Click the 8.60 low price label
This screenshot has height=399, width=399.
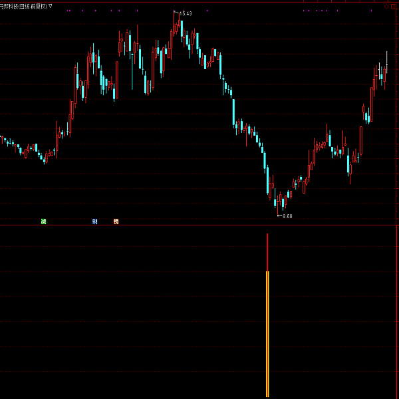tap(287, 216)
